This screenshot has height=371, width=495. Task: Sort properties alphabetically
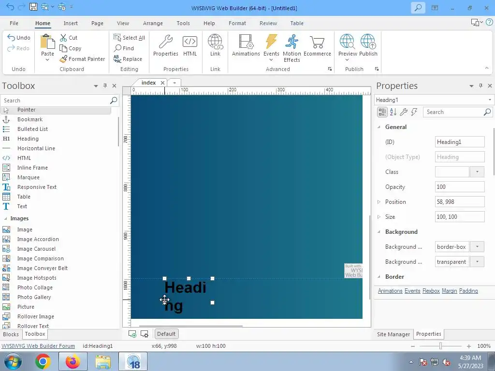[393, 112]
